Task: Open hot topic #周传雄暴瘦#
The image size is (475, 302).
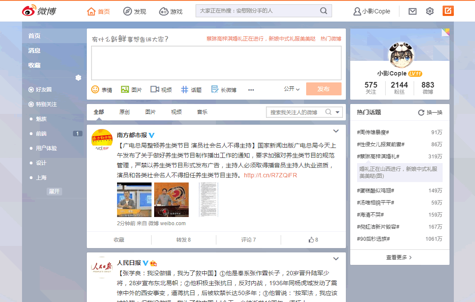Action: 373,132
